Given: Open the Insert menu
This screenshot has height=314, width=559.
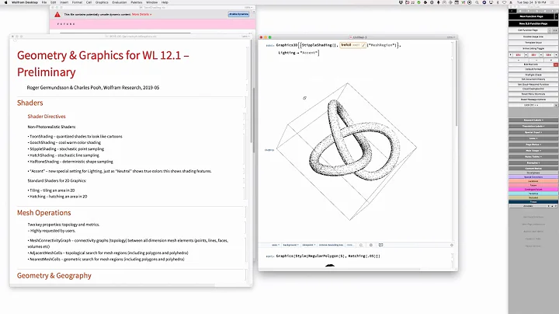Looking at the screenshot, I should coord(64,2).
